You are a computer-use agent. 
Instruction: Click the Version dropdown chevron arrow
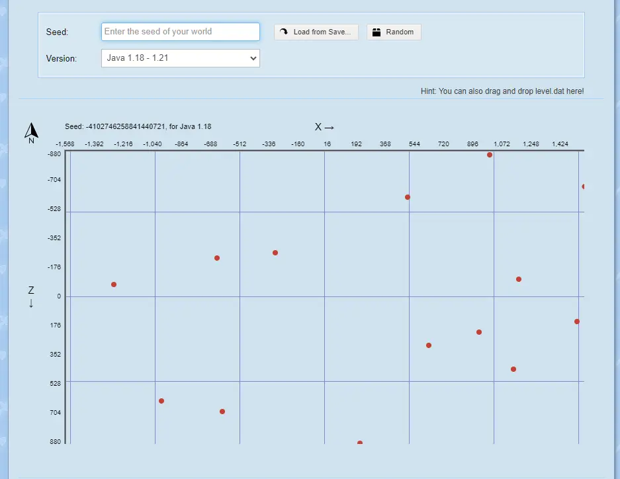pos(253,58)
